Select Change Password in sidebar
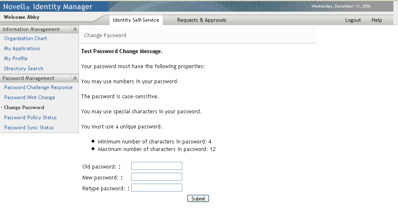398x220 pixels. (24, 107)
